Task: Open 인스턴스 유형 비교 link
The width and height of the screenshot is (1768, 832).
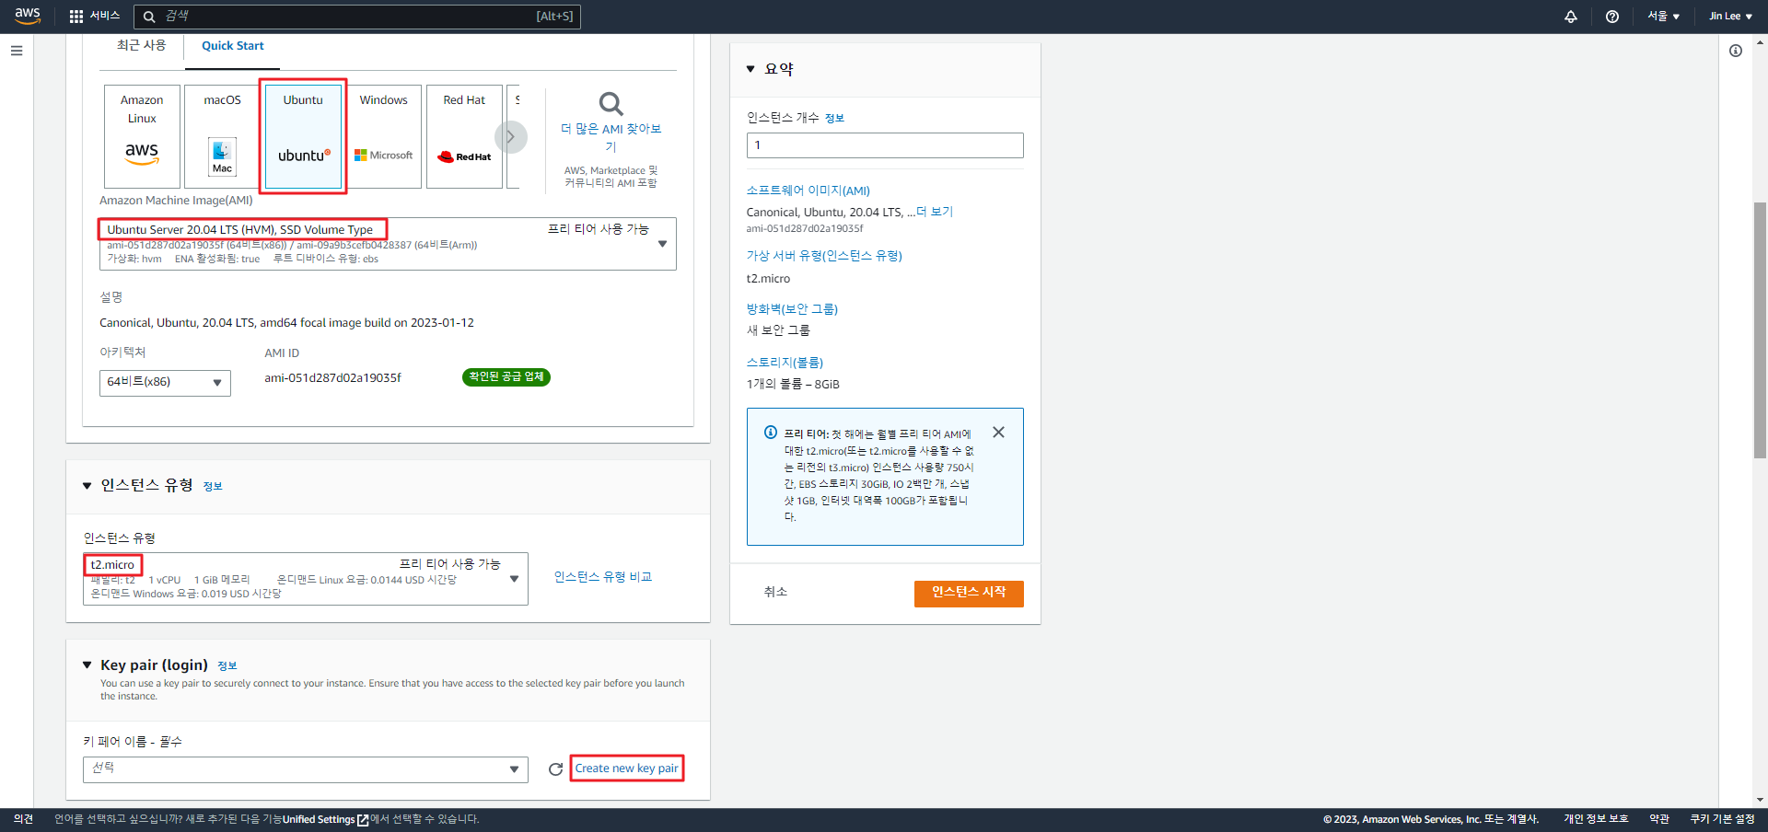Action: point(603,577)
